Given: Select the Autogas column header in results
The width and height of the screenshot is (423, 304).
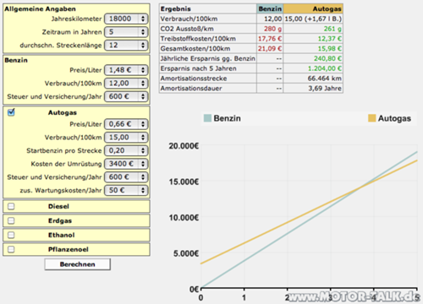Looking at the screenshot, I should pos(313,8).
